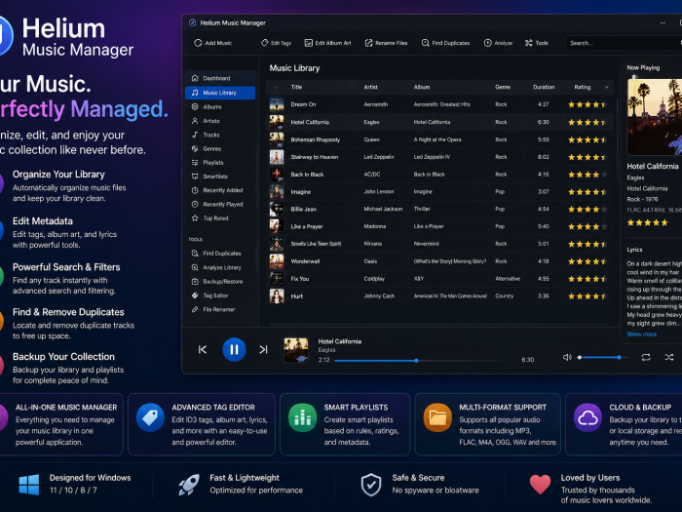
Task: Click Now Playing album cover art
Action: [x=655, y=117]
